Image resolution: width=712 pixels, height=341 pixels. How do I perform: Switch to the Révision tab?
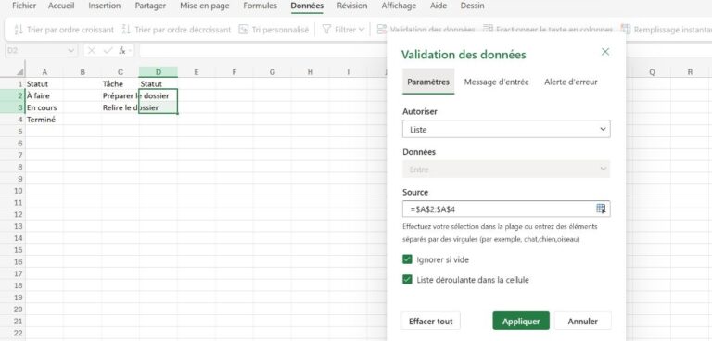tap(352, 6)
